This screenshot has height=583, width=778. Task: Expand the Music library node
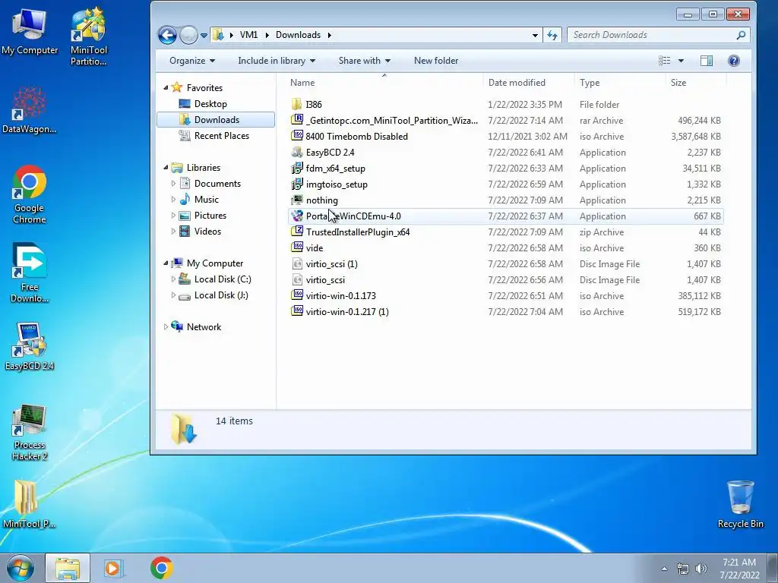click(x=173, y=200)
